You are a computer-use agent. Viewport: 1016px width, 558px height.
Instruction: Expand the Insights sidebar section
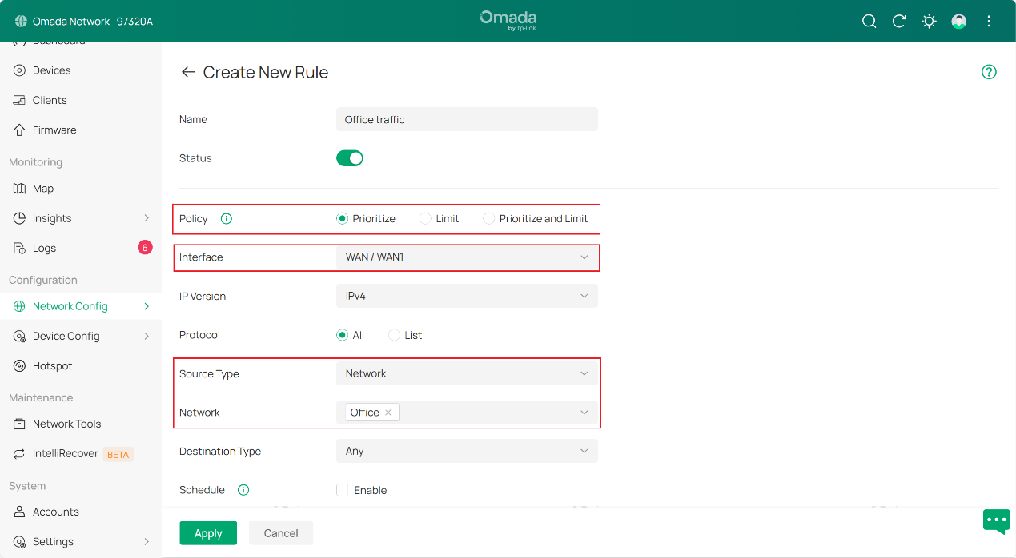50,217
